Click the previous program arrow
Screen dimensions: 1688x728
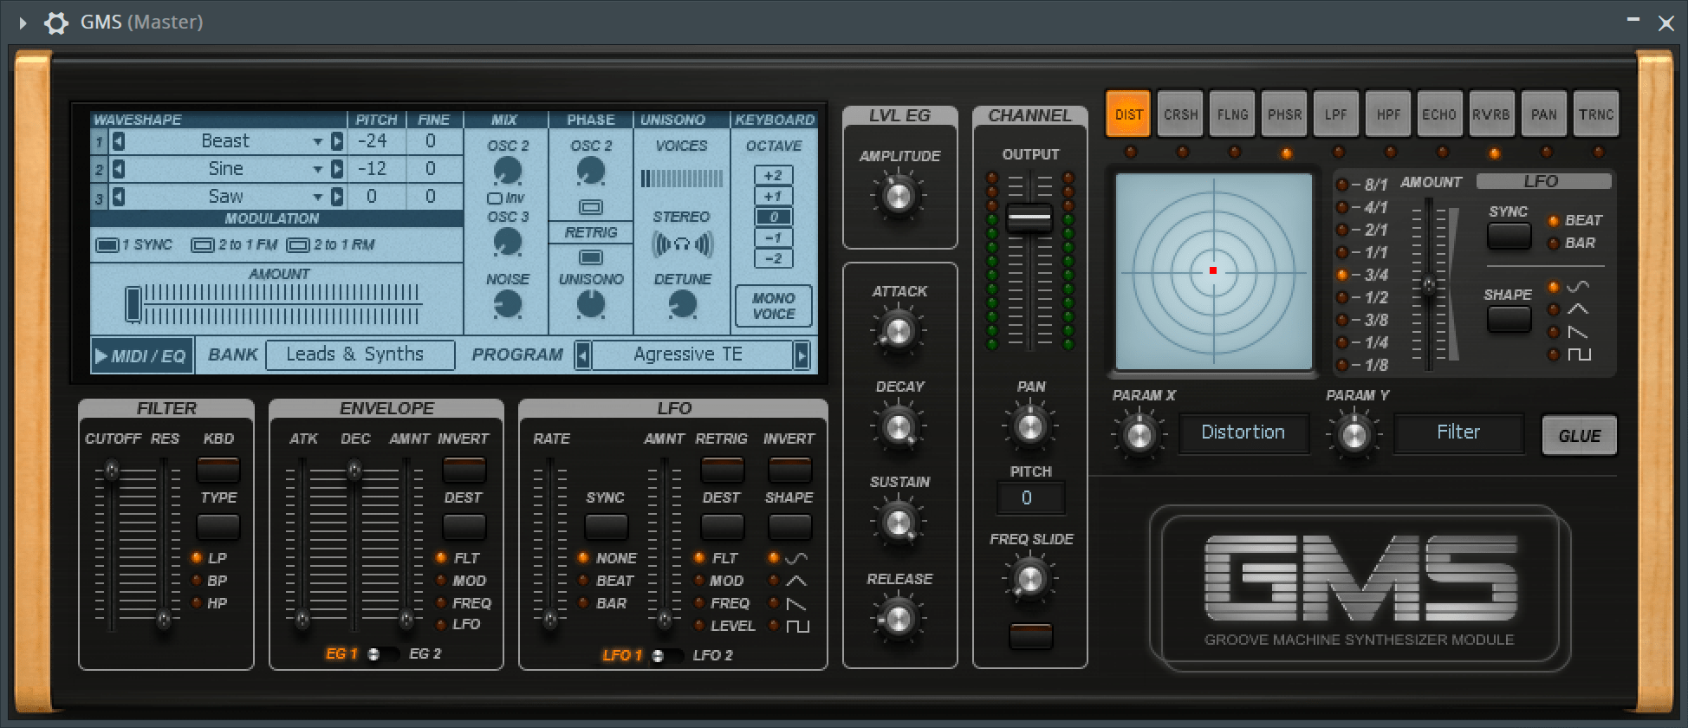[x=583, y=354]
